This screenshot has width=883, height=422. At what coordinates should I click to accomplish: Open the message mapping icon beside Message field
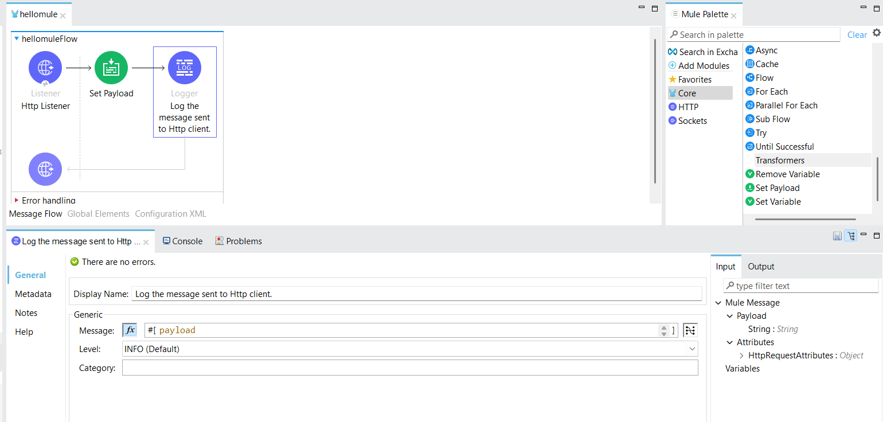(x=690, y=330)
